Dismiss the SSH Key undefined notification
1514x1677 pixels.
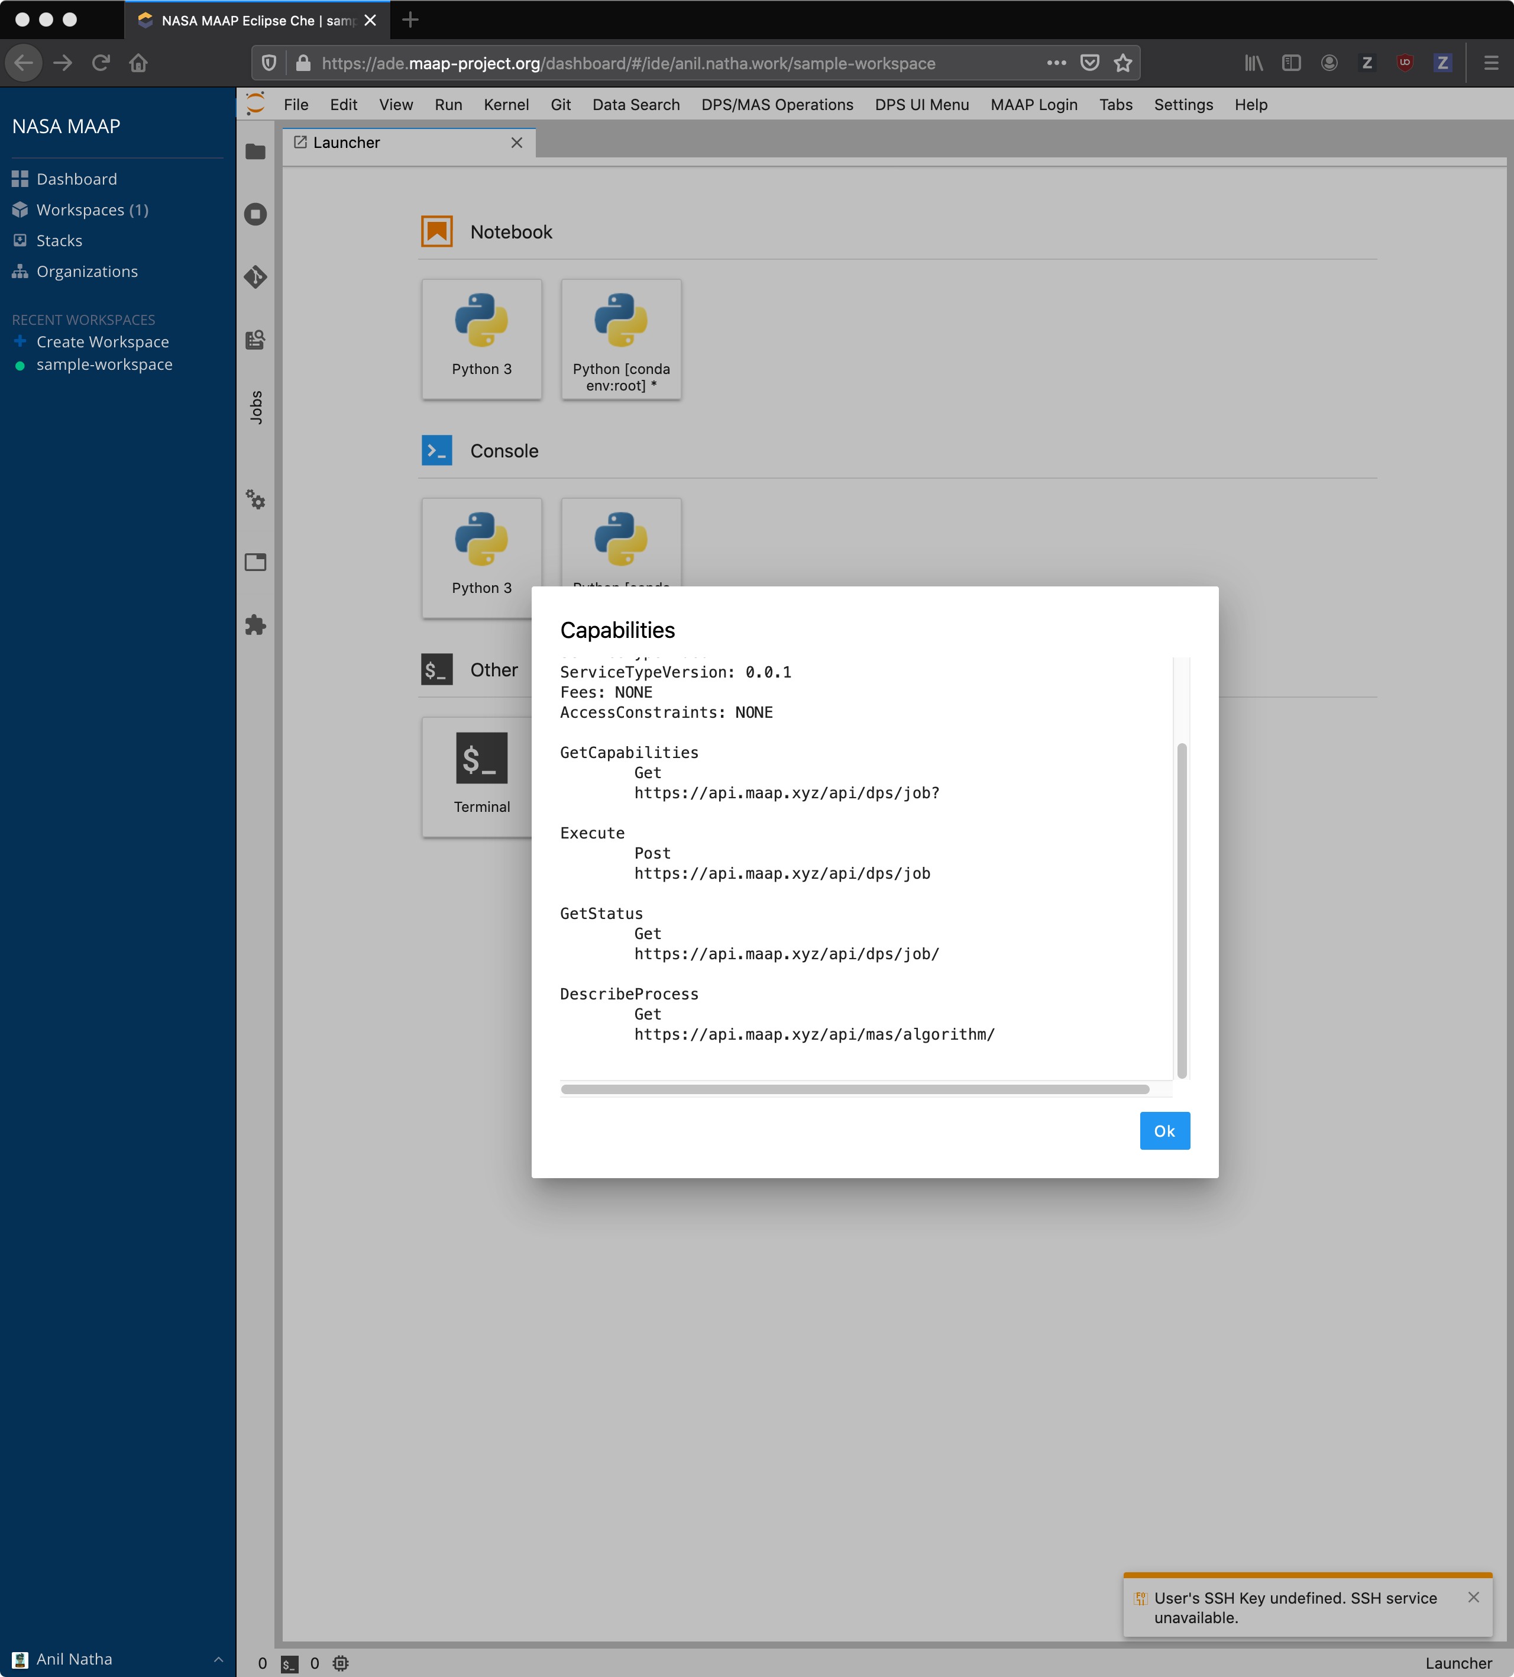[1476, 1597]
